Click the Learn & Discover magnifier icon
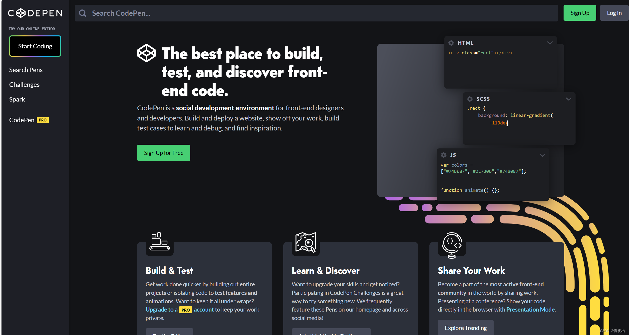The width and height of the screenshot is (629, 335). click(306, 243)
